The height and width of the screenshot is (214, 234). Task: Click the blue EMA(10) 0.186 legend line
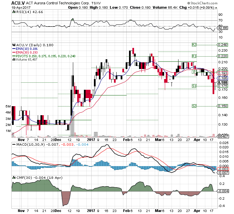point(14,49)
